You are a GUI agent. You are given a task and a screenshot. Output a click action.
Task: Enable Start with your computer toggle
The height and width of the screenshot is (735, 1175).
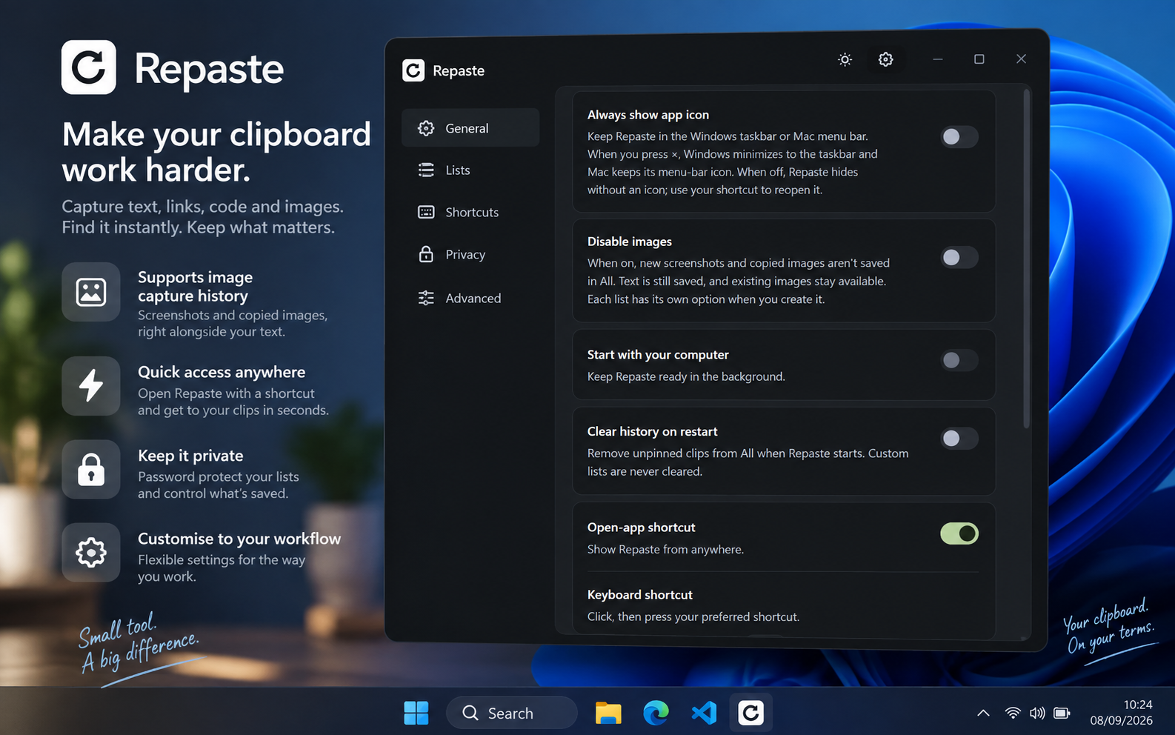pos(959,360)
